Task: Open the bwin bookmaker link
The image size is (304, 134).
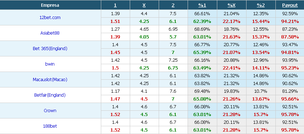Action: point(50,64)
